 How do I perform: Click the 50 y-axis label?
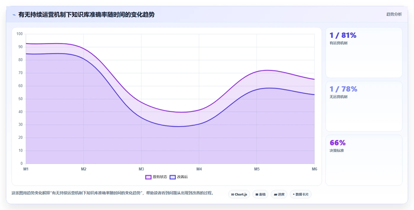pyautogui.click(x=20, y=99)
